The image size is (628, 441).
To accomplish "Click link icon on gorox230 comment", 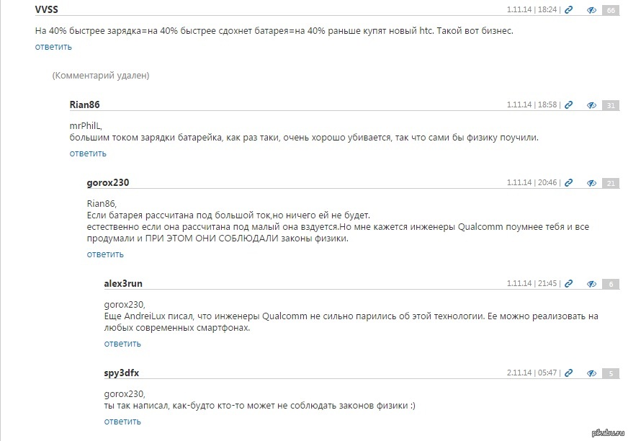I will point(569,183).
